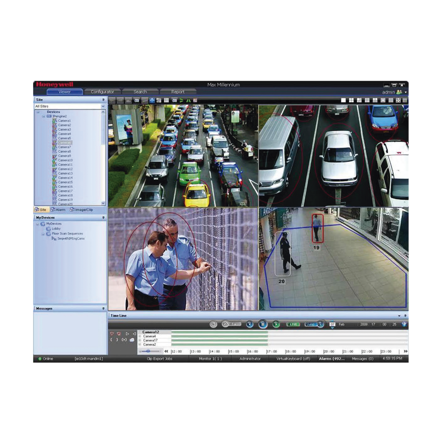442x442 pixels.
Task: Select the 3x3 grid layout icon
Action: 366,100
